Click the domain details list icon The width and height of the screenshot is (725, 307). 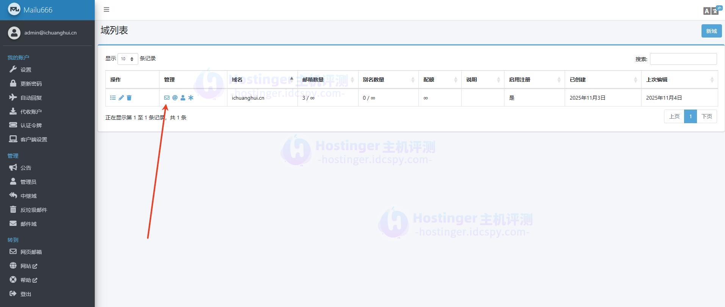tap(113, 98)
